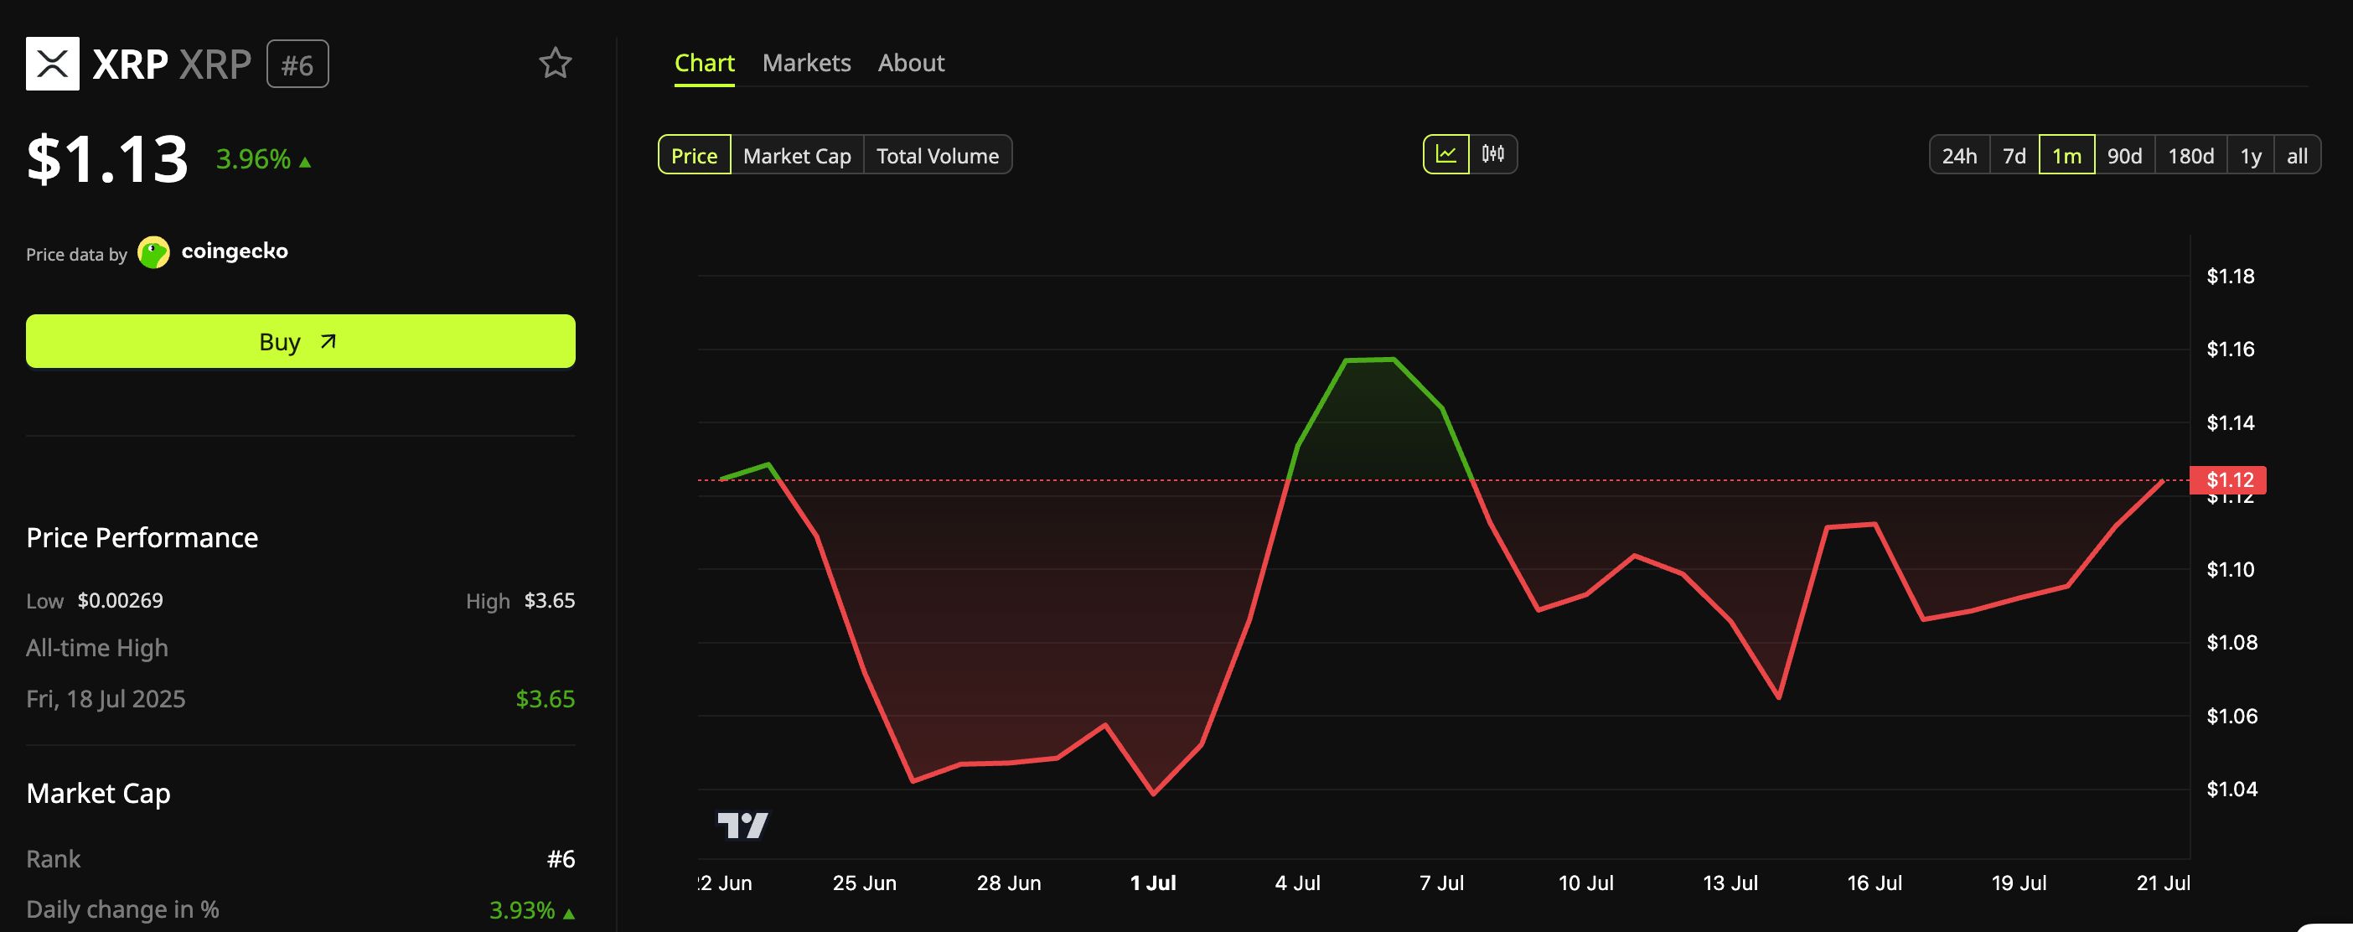The image size is (2353, 932).
Task: Click the CoinGecko logo icon
Action: (153, 252)
